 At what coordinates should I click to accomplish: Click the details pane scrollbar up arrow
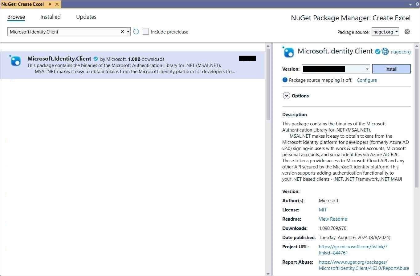click(417, 46)
